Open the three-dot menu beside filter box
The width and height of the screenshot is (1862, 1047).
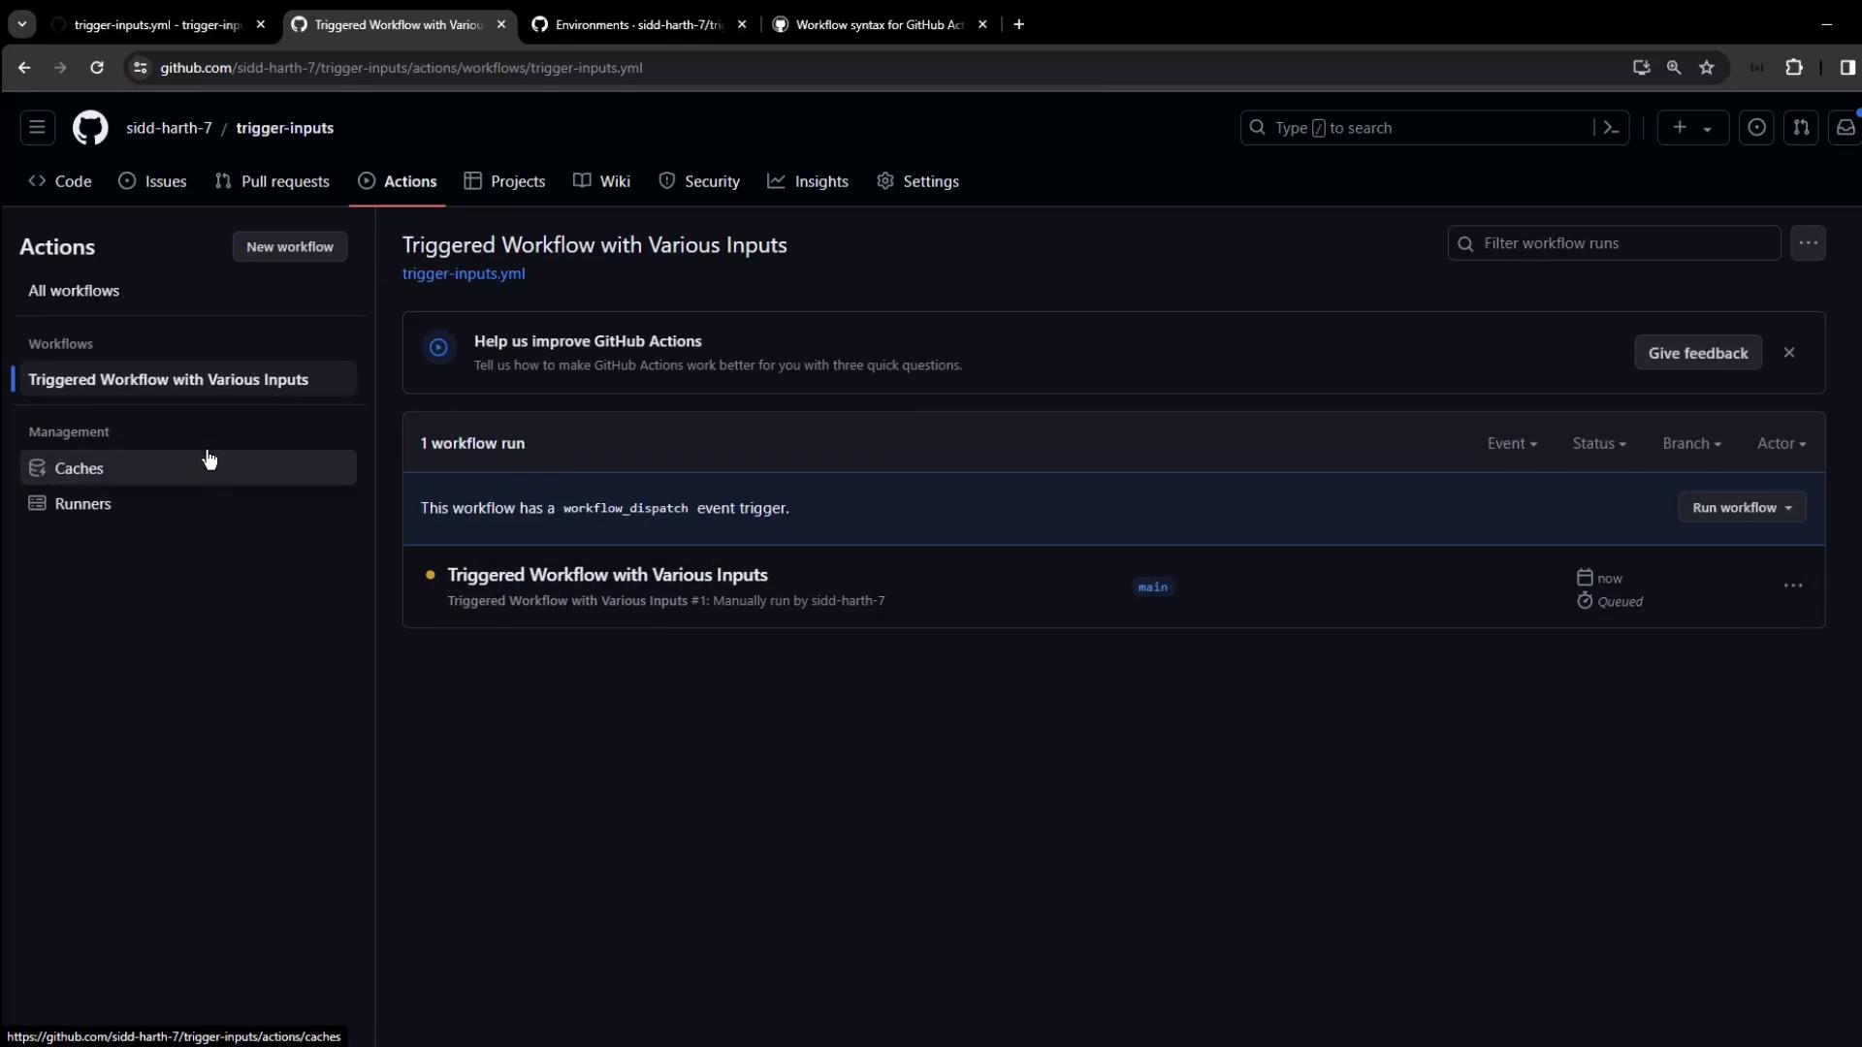1808,243
